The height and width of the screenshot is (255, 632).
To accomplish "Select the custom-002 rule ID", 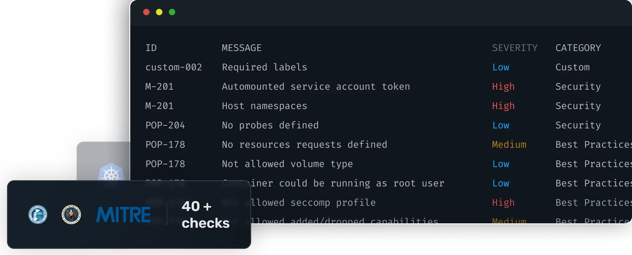I will pos(174,67).
